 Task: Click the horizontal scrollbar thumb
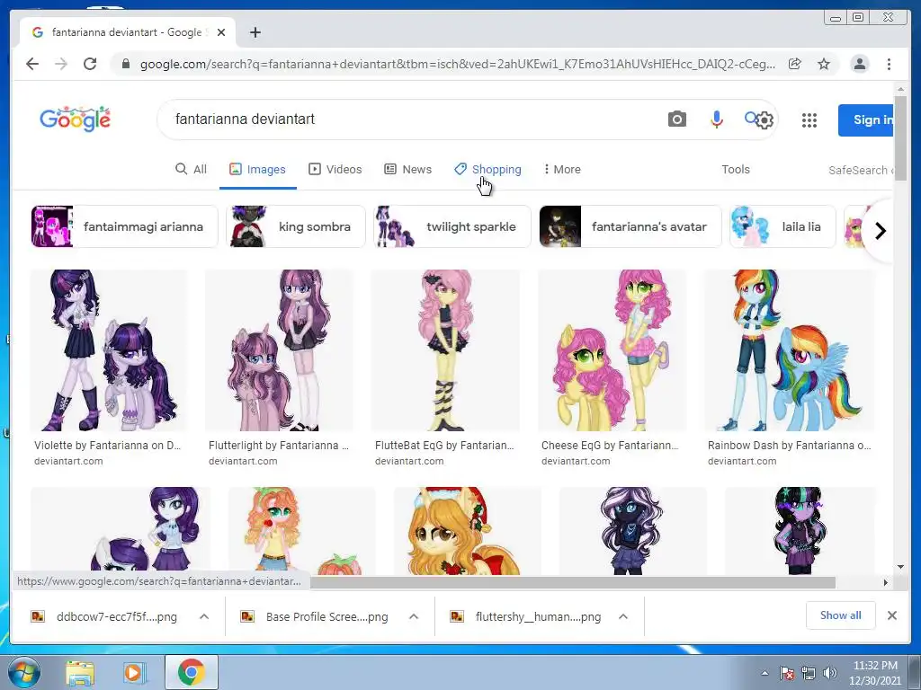(573, 582)
